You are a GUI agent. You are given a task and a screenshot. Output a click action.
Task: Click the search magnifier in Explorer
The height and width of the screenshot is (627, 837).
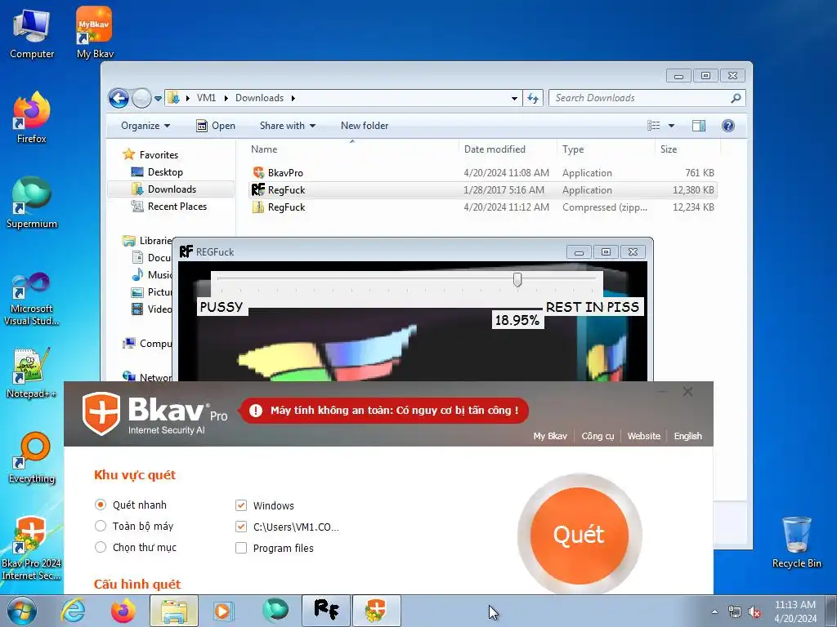point(736,98)
